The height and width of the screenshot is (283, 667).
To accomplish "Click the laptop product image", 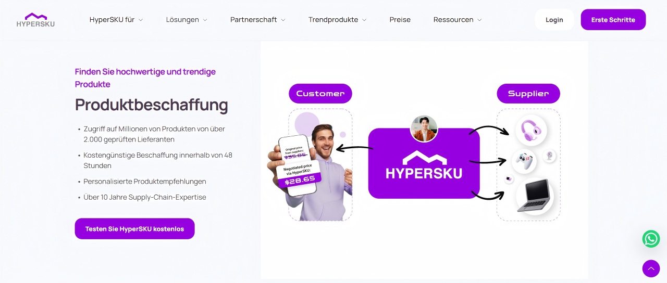I will [535, 196].
